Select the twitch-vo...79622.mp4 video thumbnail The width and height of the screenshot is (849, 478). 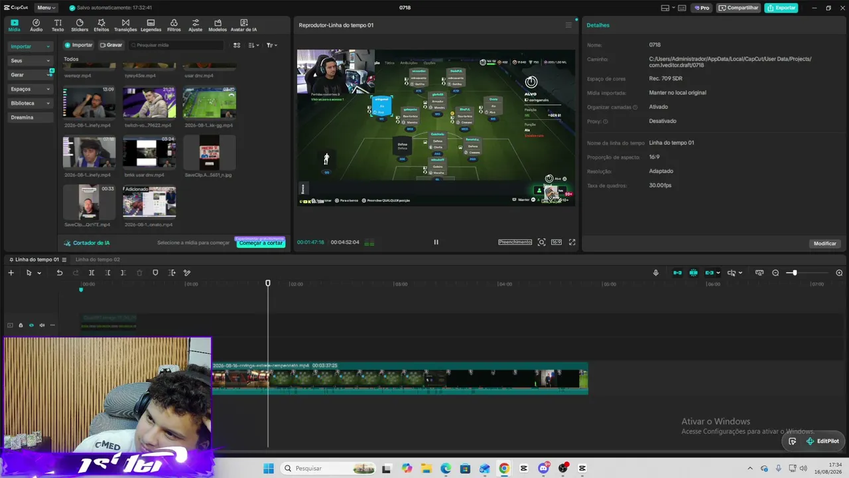(149, 102)
